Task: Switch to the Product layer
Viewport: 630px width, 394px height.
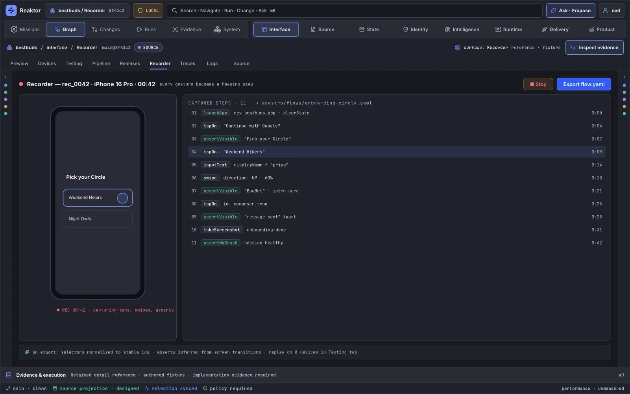Action: click(602, 30)
